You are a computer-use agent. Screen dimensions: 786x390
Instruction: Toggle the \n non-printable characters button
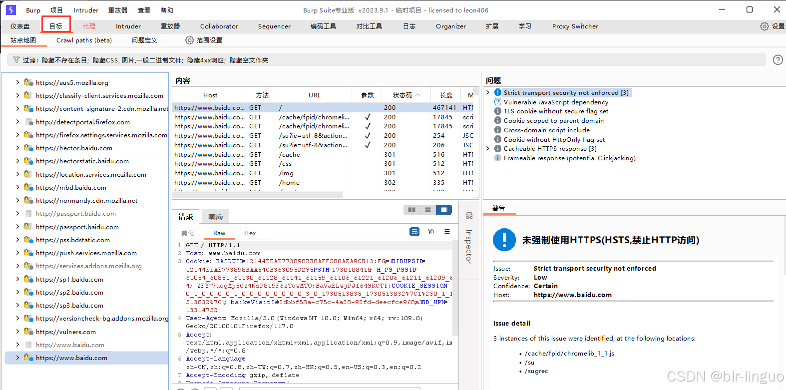tap(431, 232)
